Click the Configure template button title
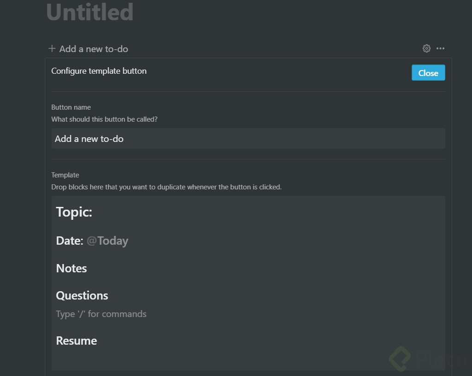The width and height of the screenshot is (472, 376). point(99,71)
